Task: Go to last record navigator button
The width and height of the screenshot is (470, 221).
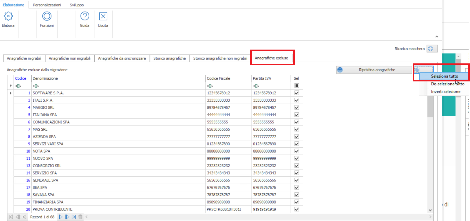Action: [74, 217]
